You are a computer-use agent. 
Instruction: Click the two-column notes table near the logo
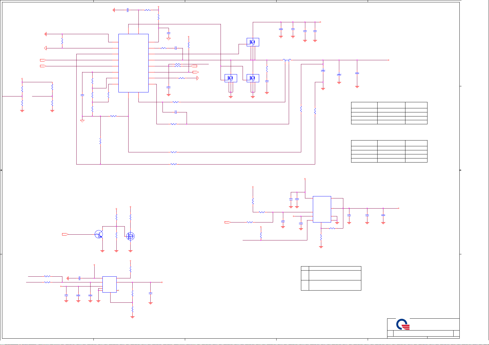pos(331,278)
